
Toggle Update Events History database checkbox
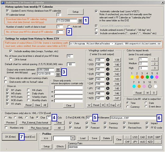coord(7,11)
